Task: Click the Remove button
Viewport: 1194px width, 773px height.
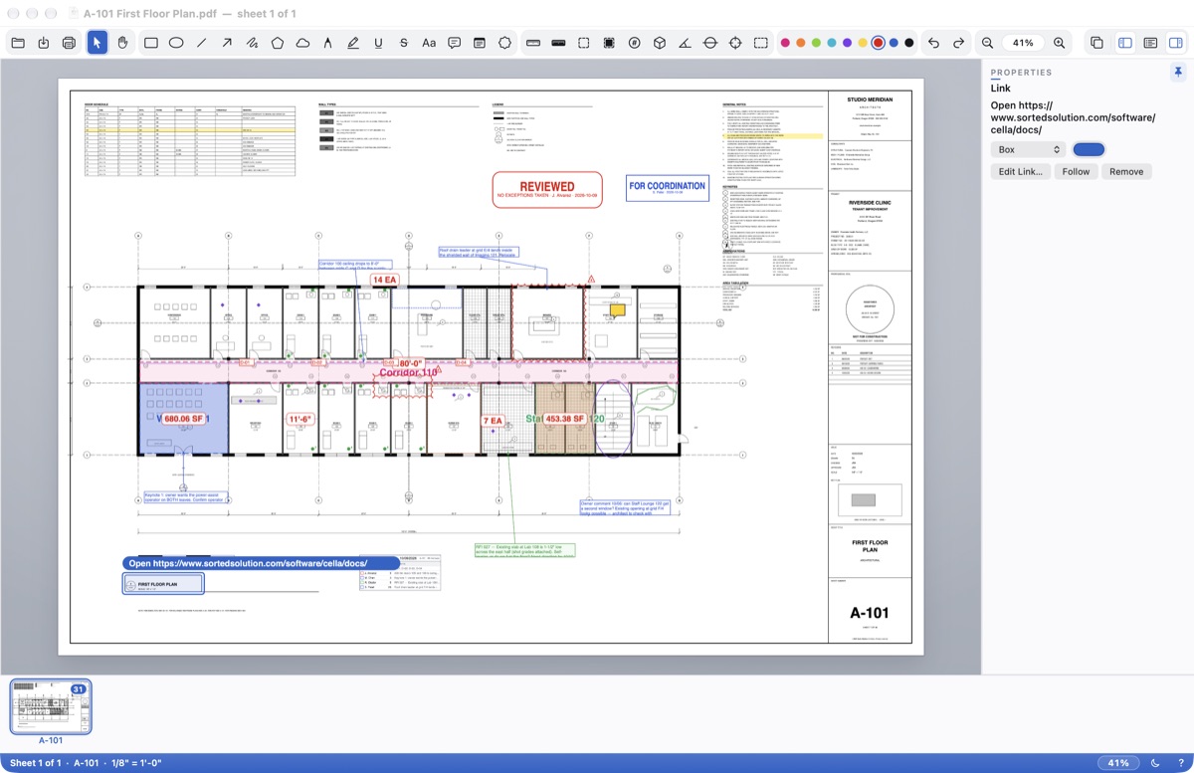Action: click(1126, 172)
